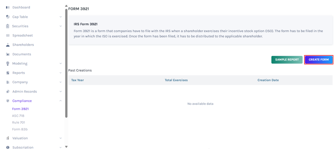Click the Dashboard sidebar icon
The height and width of the screenshot is (153, 335).
pyautogui.click(x=8, y=7)
